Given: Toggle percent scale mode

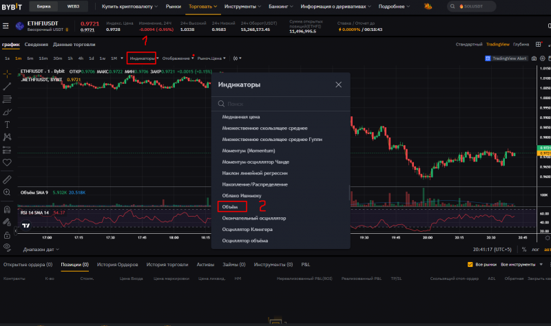Looking at the screenshot, I should coord(524,249).
